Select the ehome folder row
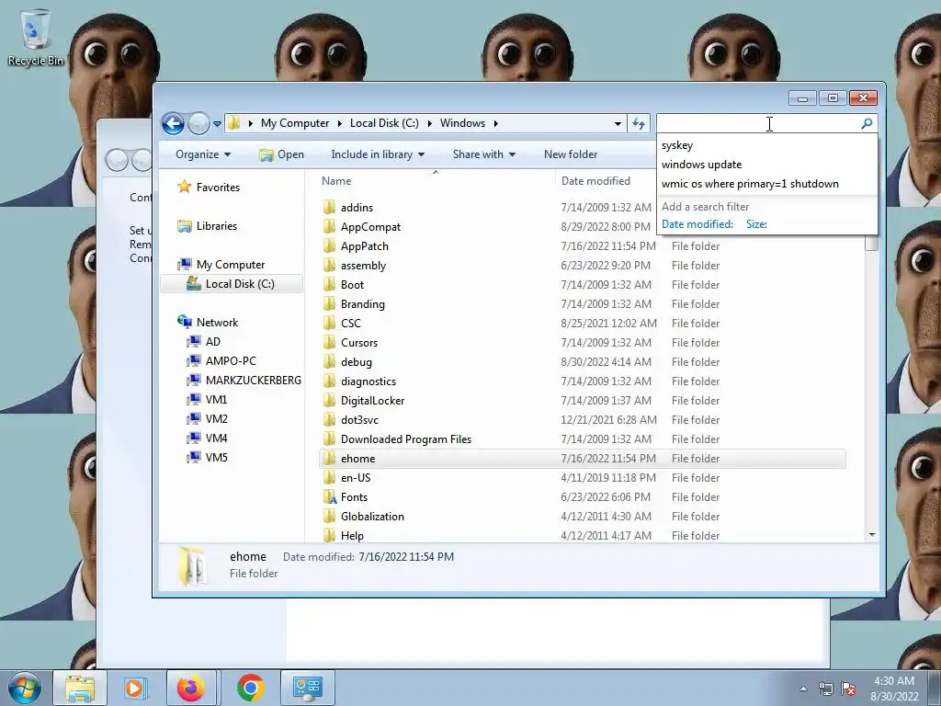This screenshot has height=706, width=941. (x=582, y=458)
